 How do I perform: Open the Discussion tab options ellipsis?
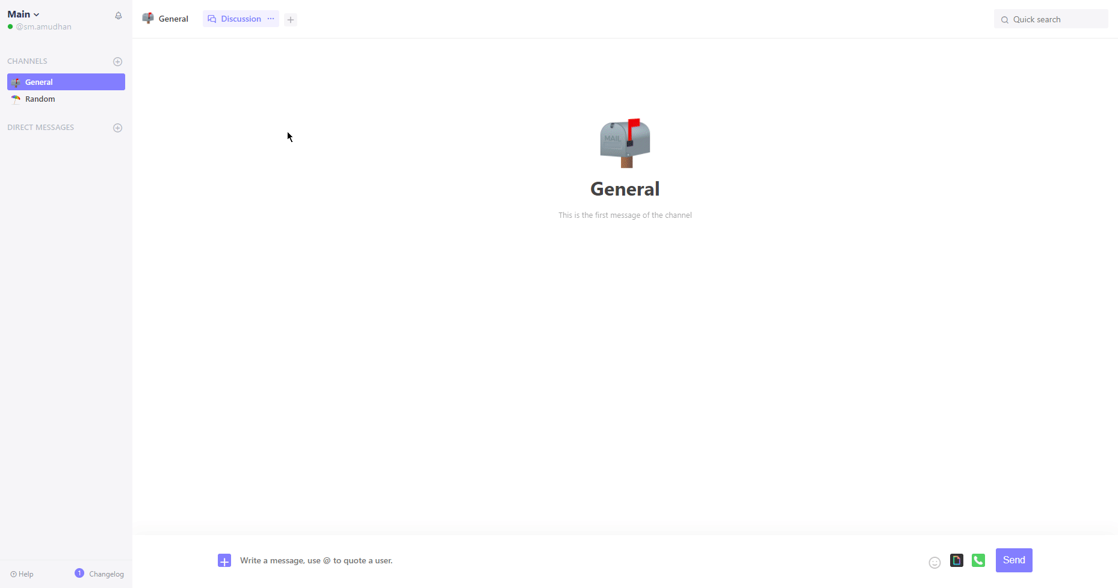point(271,19)
